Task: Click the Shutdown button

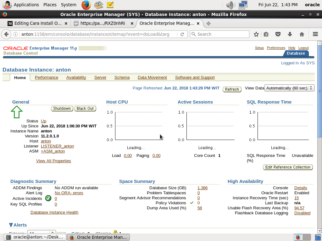Action: [62, 108]
